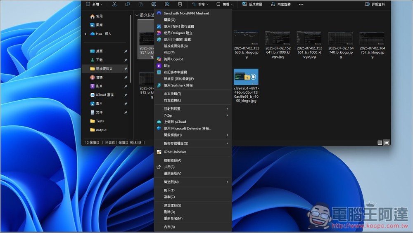Choose 重新命名(M) in context menu

[x=193, y=218]
